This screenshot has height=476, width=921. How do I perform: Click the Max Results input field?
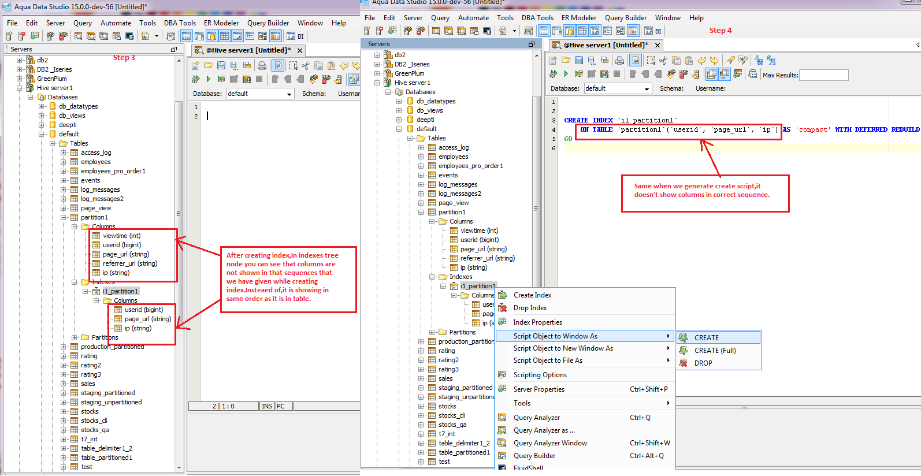[823, 75]
